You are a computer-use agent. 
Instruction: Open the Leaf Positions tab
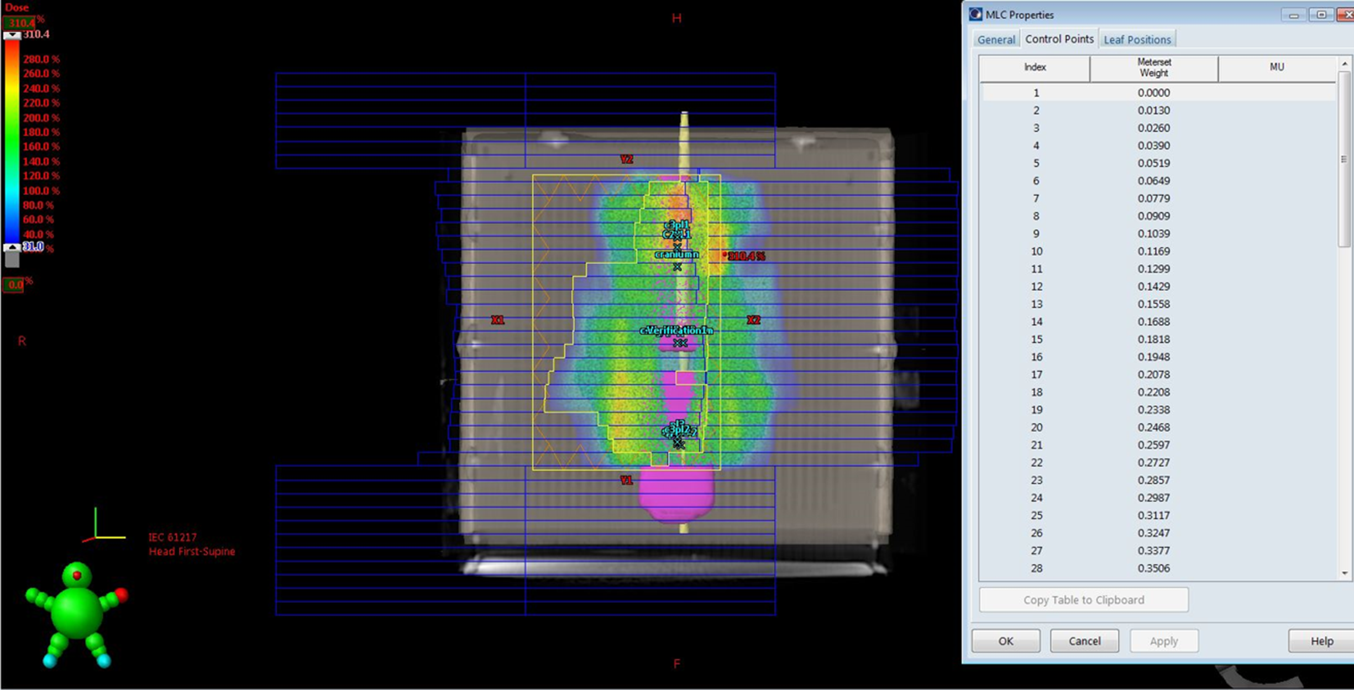[1137, 39]
